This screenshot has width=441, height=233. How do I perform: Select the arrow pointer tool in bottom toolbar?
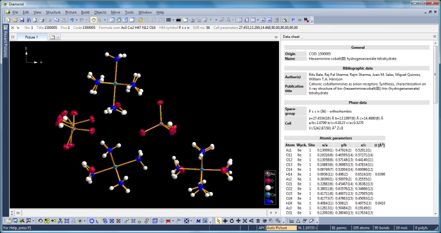pyautogui.click(x=218, y=221)
